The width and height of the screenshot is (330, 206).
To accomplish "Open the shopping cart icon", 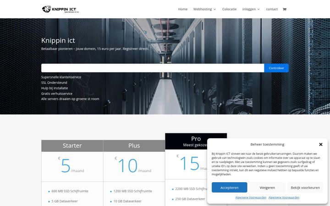I will [285, 9].
